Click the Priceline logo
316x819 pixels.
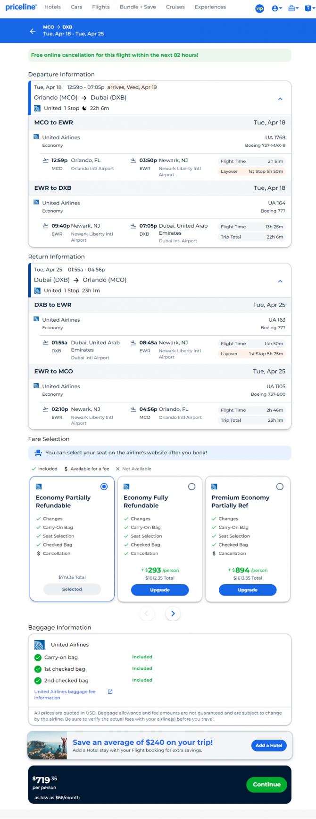click(x=21, y=7)
